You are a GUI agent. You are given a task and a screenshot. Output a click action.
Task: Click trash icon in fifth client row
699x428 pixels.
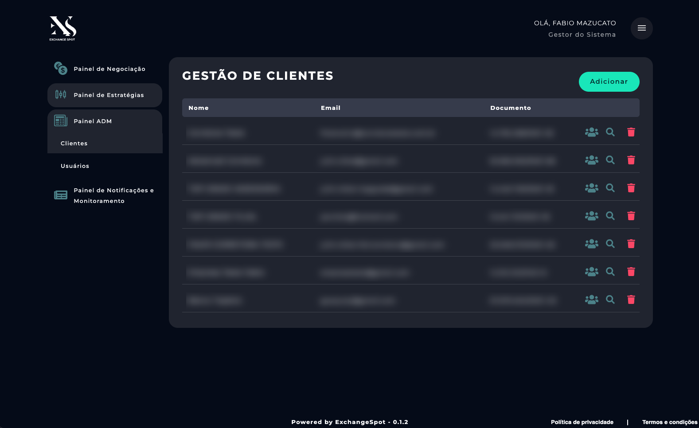631,244
